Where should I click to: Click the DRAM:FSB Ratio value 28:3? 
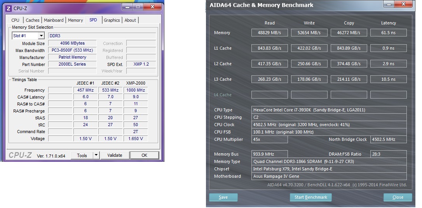click(388, 154)
